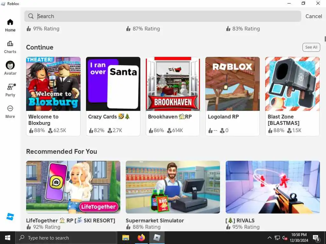Screen dimensions: 326x244
Task: Click the 91% Rating thumbs-up icon
Action: tap(29, 29)
